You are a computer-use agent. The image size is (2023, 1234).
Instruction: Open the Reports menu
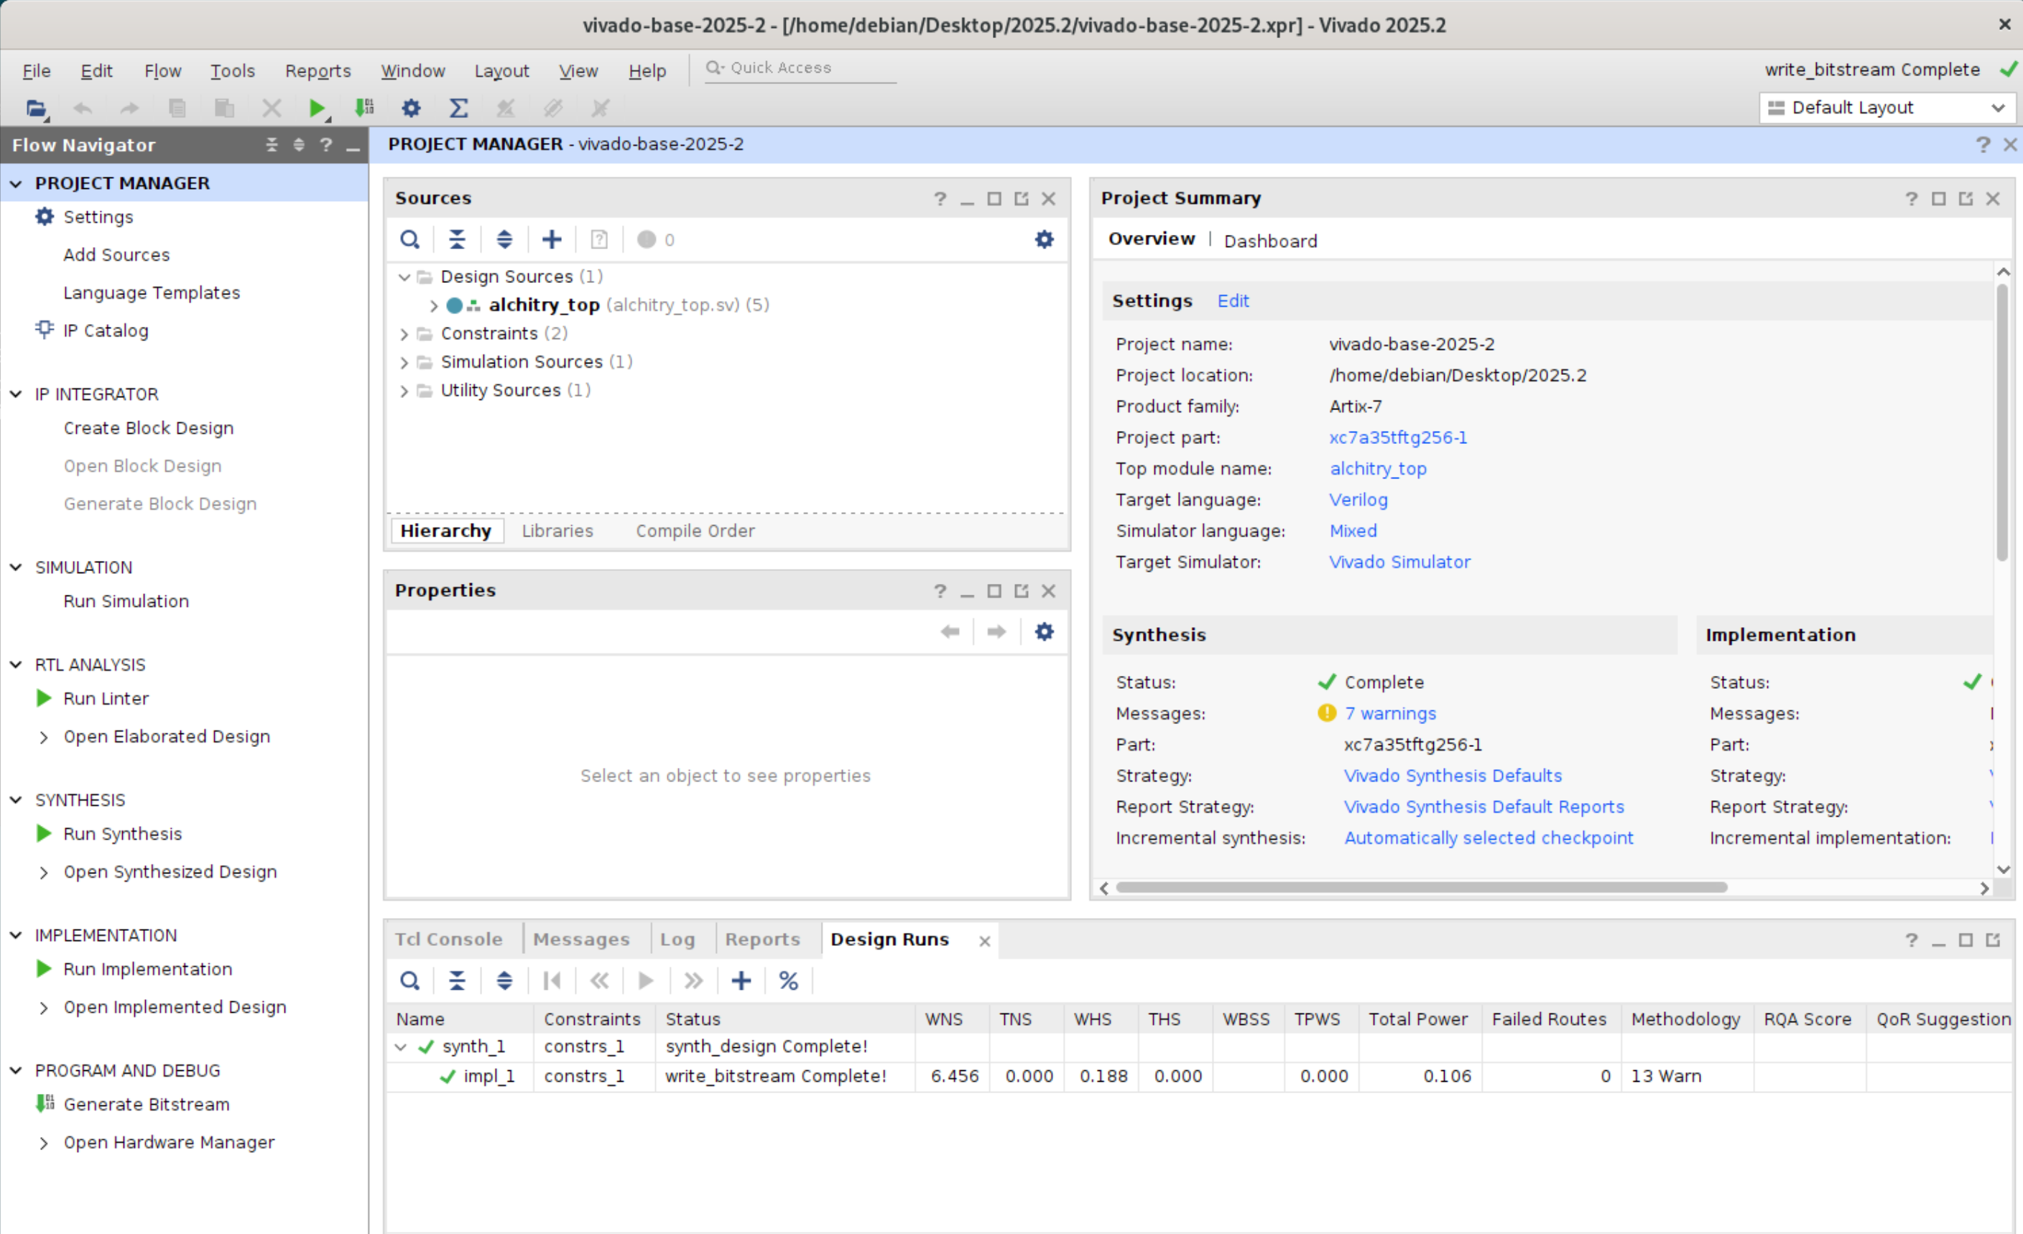click(318, 70)
